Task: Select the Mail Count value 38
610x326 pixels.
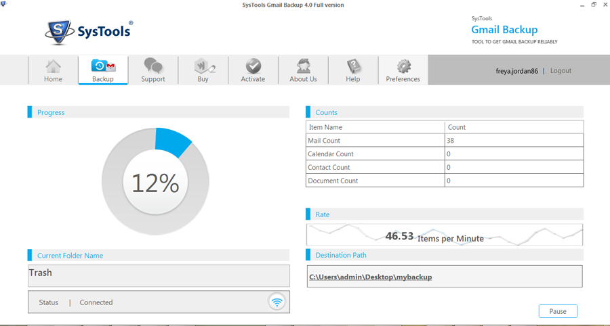Action: [450, 141]
